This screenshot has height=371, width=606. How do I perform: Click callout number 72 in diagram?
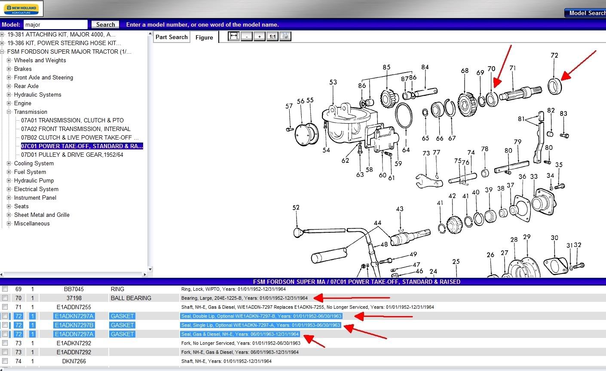click(x=554, y=55)
